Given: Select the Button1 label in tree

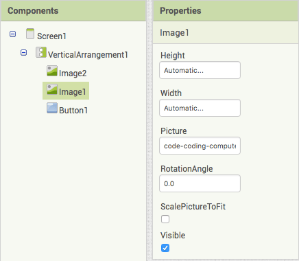Looking at the screenshot, I should coord(73,111).
